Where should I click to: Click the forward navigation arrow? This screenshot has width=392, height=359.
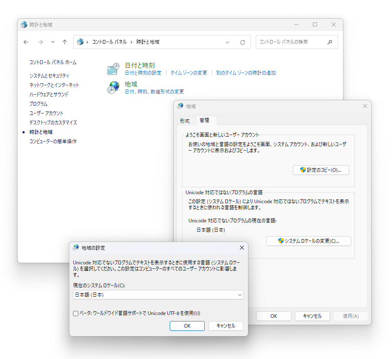[40, 42]
